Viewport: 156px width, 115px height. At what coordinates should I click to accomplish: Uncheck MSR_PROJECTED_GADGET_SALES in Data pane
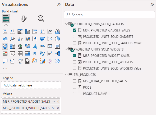(75, 30)
